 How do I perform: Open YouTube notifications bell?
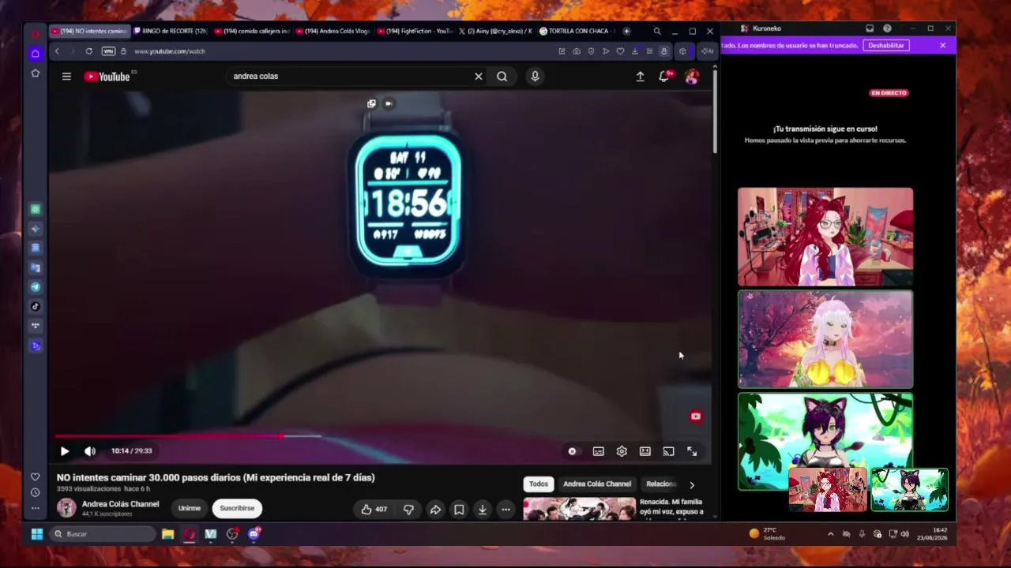664,77
